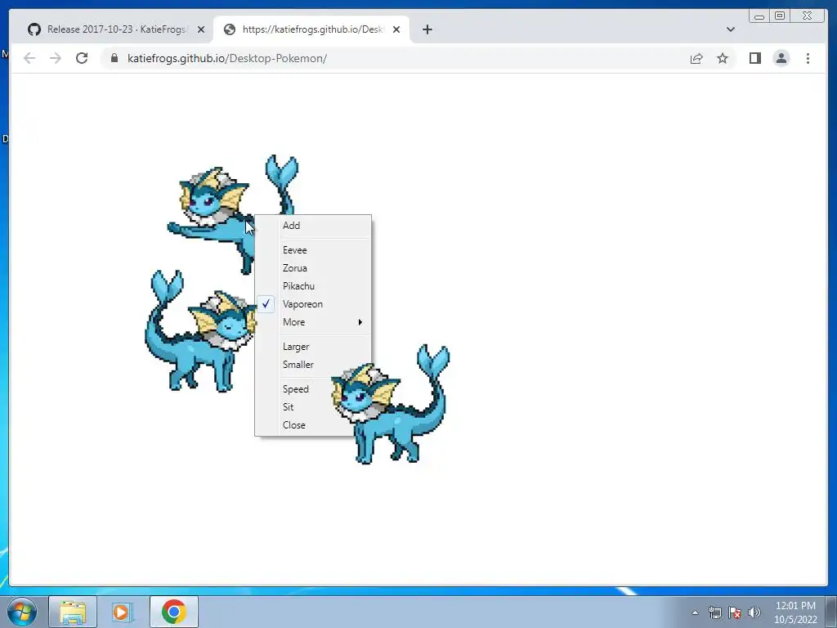Open Chrome's three-dot menu
This screenshot has height=628, width=837.
tap(808, 58)
